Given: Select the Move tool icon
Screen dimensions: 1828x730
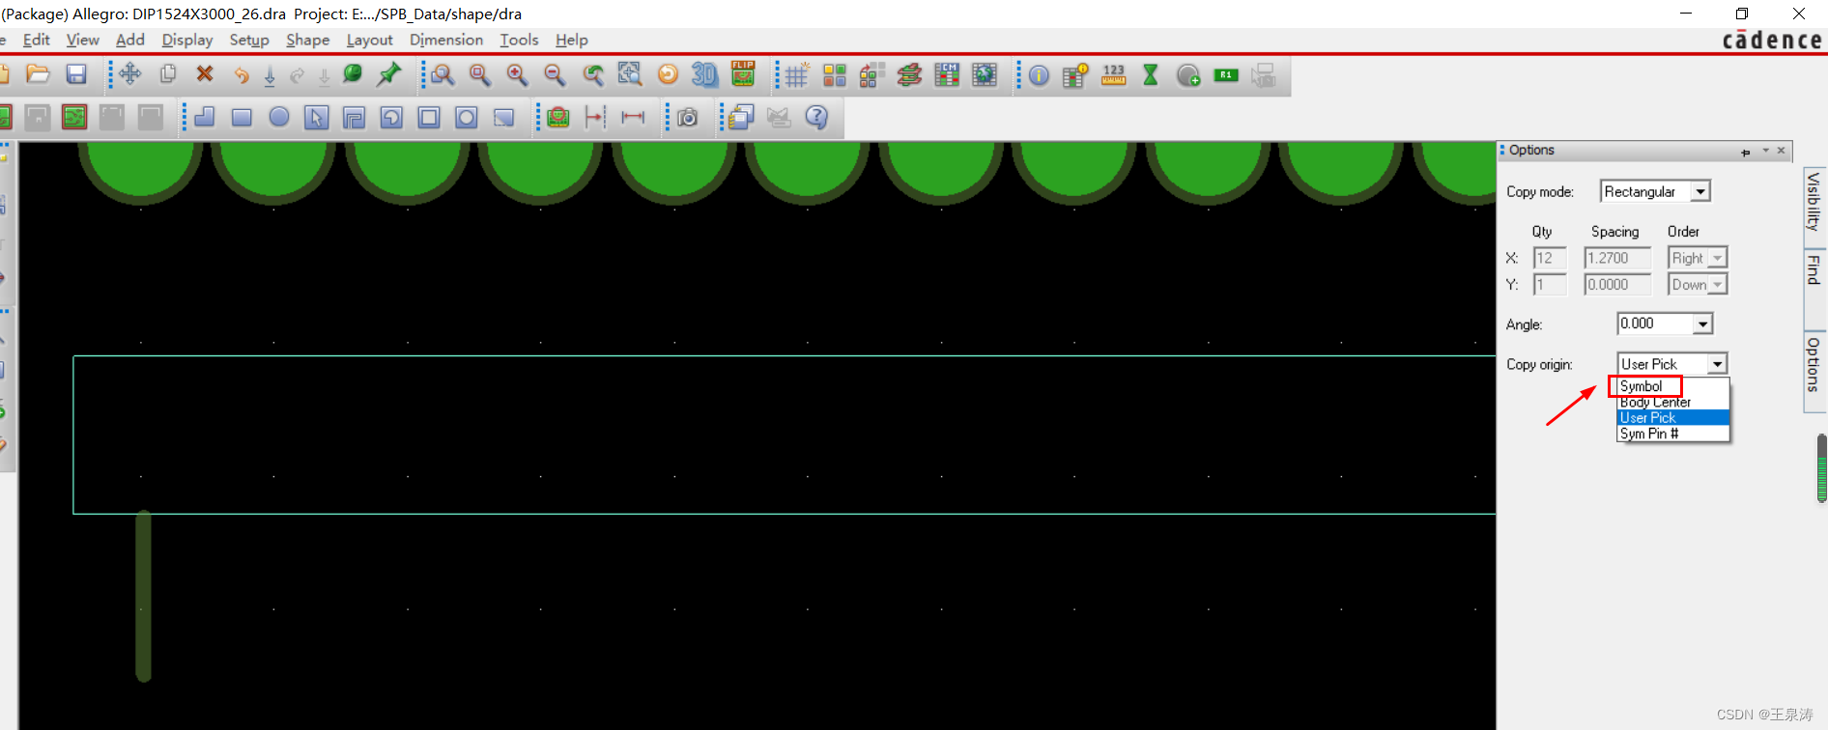Looking at the screenshot, I should pyautogui.click(x=130, y=74).
